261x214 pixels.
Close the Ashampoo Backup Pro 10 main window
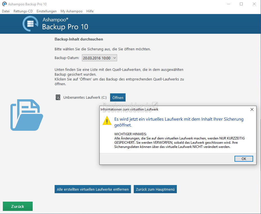point(254,4)
